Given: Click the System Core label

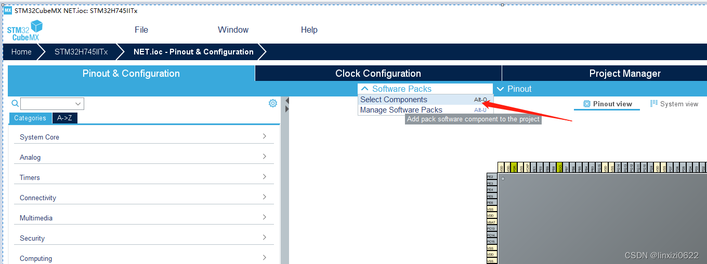Looking at the screenshot, I should pos(40,137).
